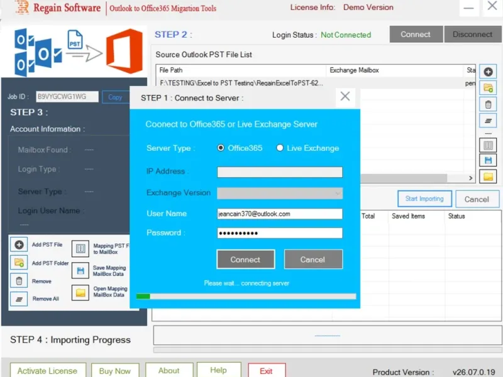Click the connecting progress bar in dialog
Screen dimensions: 503x377
[246, 296]
